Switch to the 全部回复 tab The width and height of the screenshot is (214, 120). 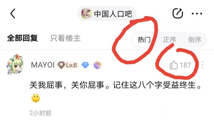pyautogui.click(x=22, y=38)
